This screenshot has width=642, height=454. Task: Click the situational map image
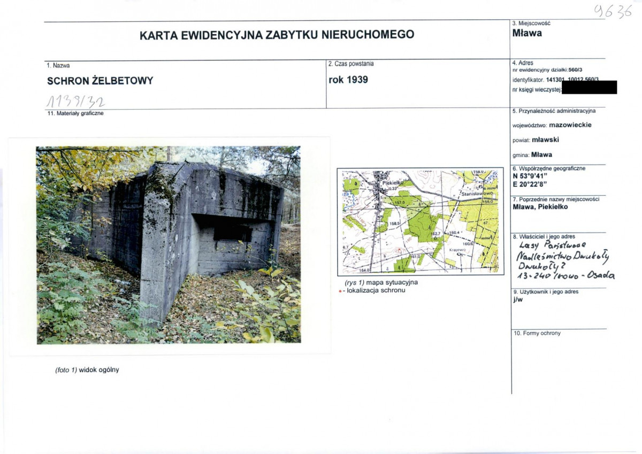421,221
